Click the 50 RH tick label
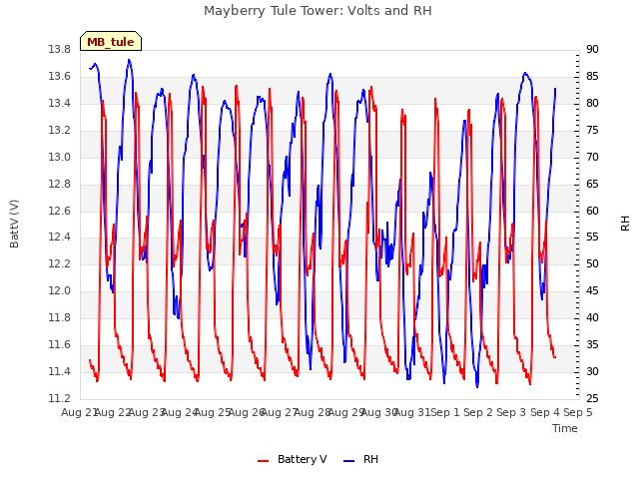The image size is (639, 479). pyautogui.click(x=592, y=263)
